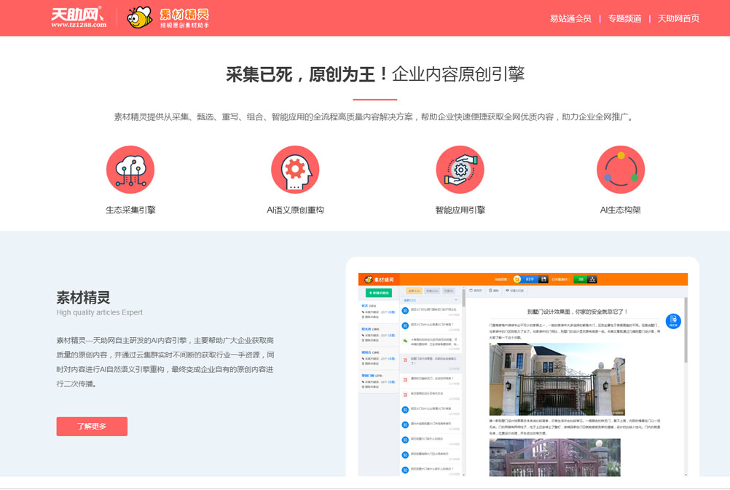Open the 专题频道 navigation link
The image size is (730, 490).
(x=624, y=19)
